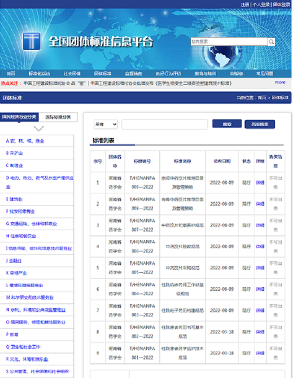
Task: Open the 所有 search-scope dropdown
Action: (x=105, y=124)
